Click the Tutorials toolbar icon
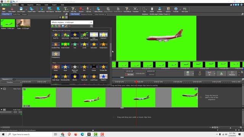This screenshot has height=137, width=244. 176,10
